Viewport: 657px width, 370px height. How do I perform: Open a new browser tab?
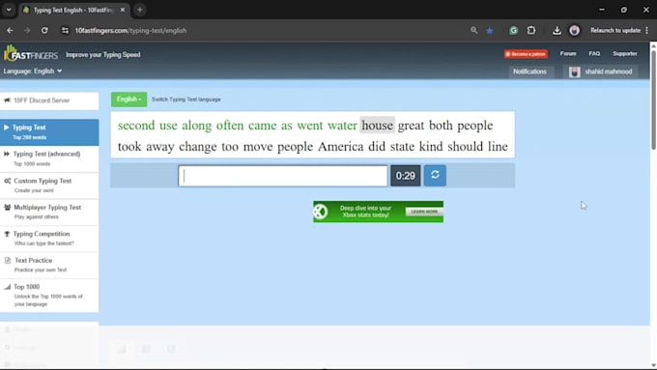coord(140,10)
